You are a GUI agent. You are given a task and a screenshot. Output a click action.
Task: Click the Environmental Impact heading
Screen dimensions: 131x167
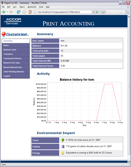click(x=56, y=133)
